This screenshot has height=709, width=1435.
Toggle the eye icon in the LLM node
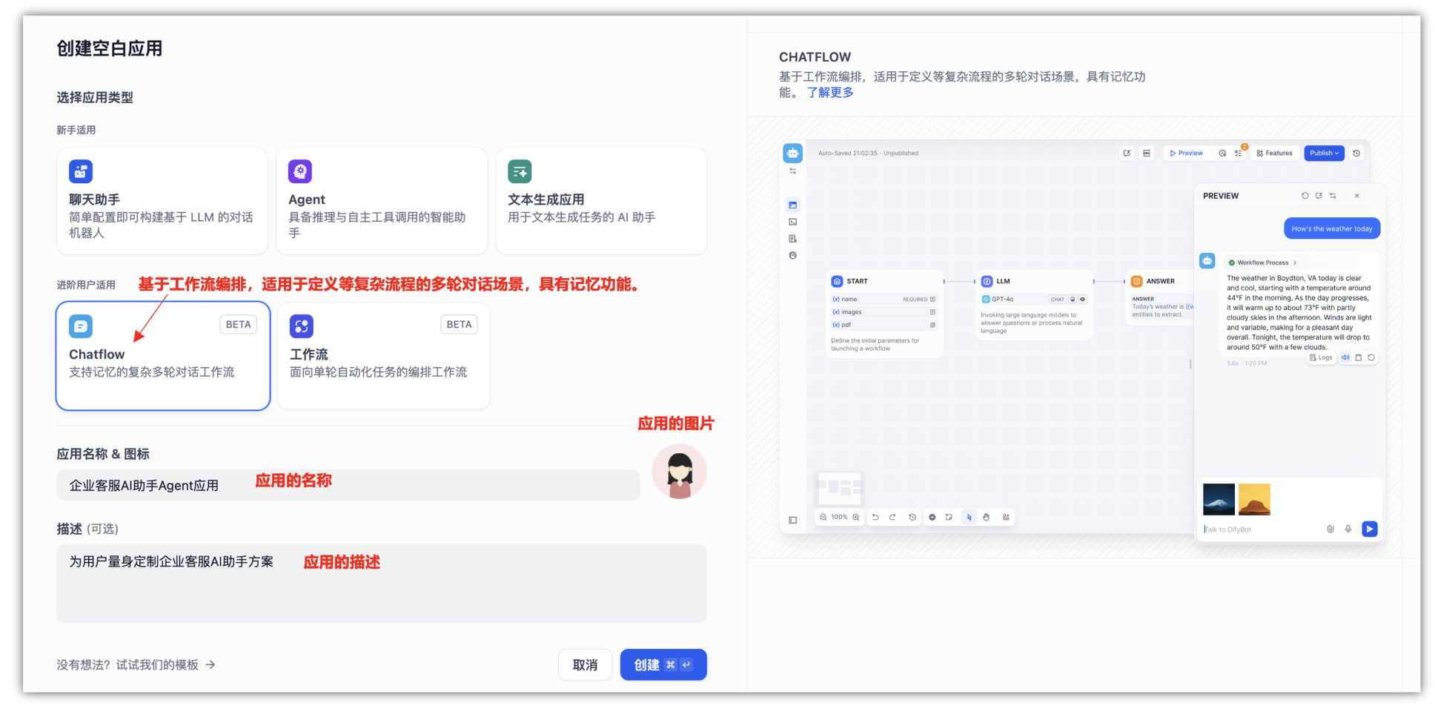click(x=1082, y=300)
